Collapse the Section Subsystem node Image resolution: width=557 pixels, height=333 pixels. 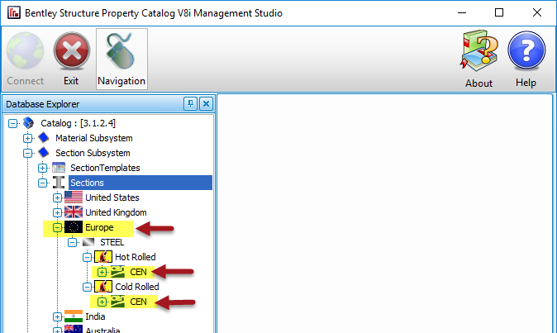click(x=28, y=154)
